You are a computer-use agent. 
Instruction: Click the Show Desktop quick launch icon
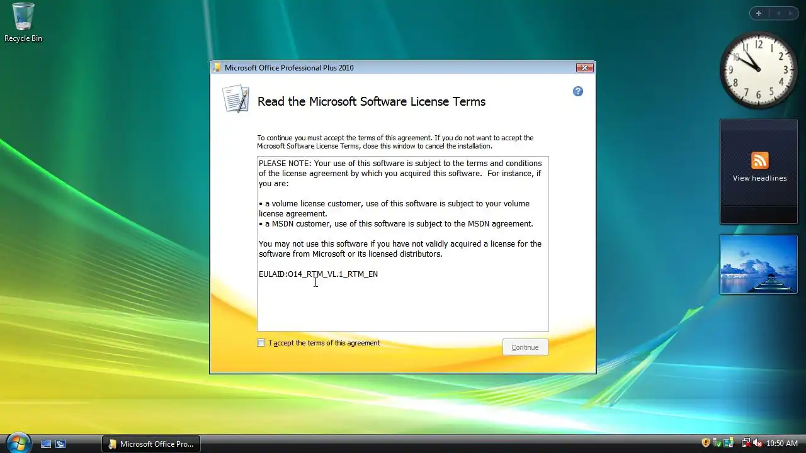46,444
